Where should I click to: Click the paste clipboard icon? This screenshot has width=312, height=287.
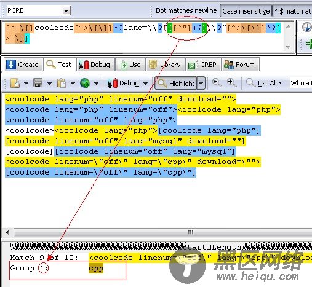(62, 83)
